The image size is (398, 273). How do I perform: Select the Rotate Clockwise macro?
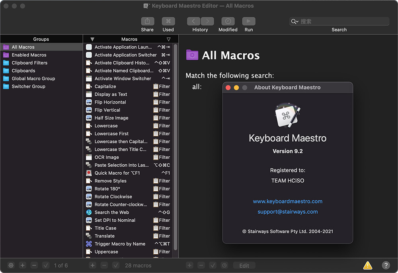coord(128,196)
